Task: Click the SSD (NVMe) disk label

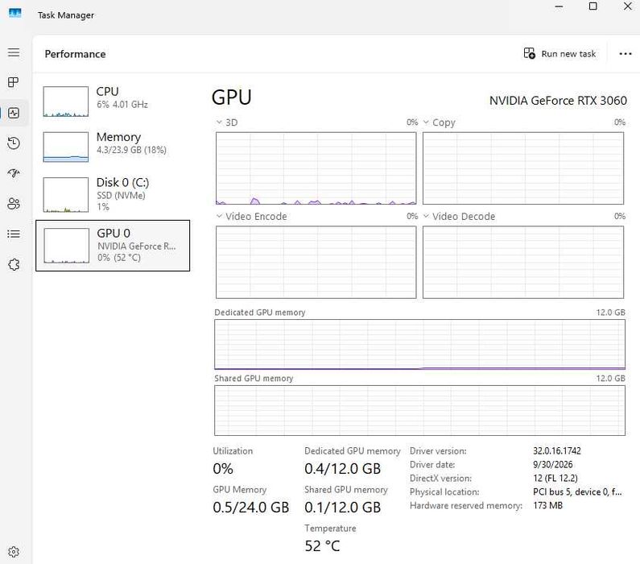Action: pyautogui.click(x=121, y=195)
